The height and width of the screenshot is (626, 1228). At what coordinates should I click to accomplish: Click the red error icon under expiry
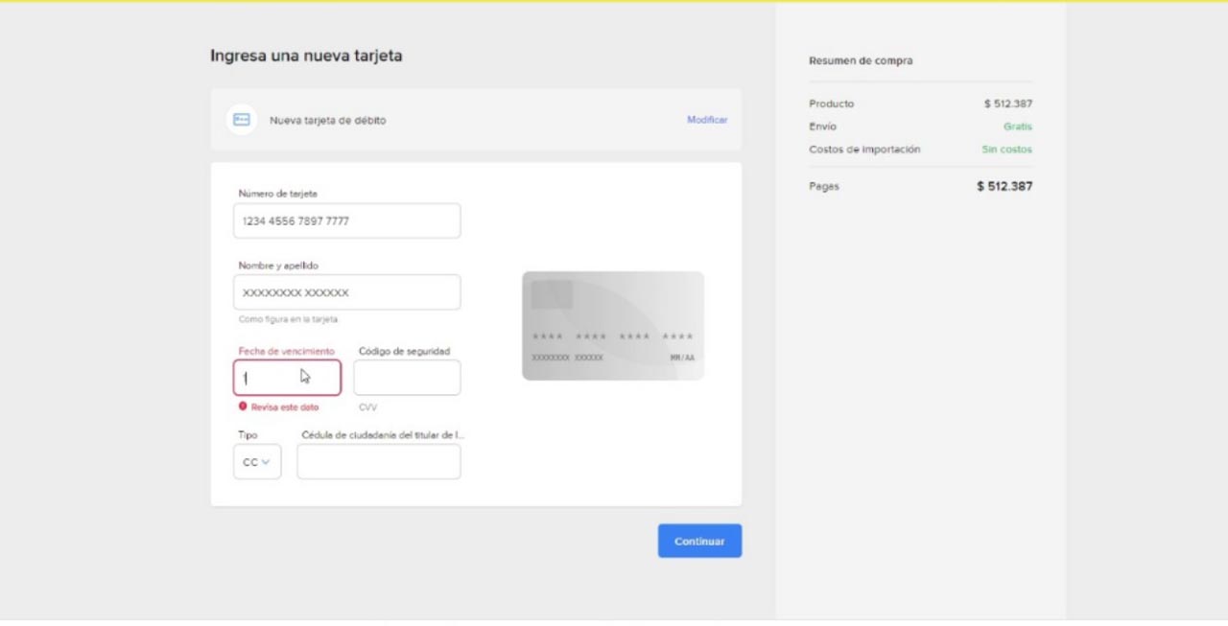click(x=243, y=406)
